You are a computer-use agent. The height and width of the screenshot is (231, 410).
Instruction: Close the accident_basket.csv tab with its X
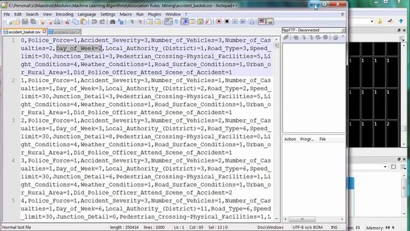pyautogui.click(x=44, y=31)
